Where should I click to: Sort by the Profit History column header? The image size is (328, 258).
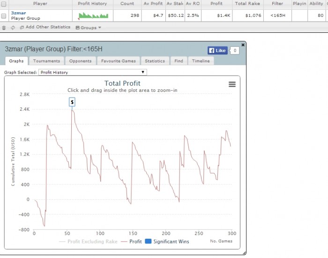[x=92, y=4]
